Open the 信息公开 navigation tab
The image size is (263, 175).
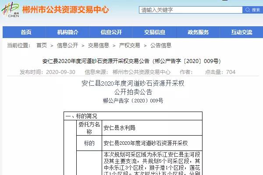[111, 32]
